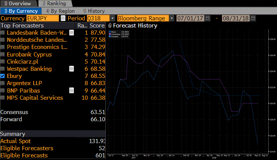The image size is (277, 160).
Task: Click the Summary section header
Action: (53, 134)
